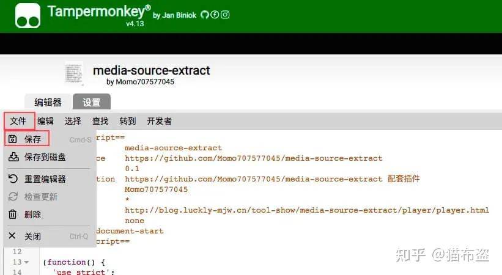Click the 'use strict' code line

pyautogui.click(x=83, y=272)
